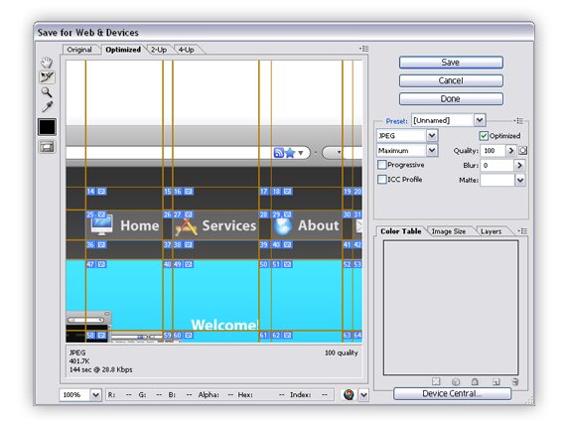Toggle slices visibility icon

coord(47,147)
